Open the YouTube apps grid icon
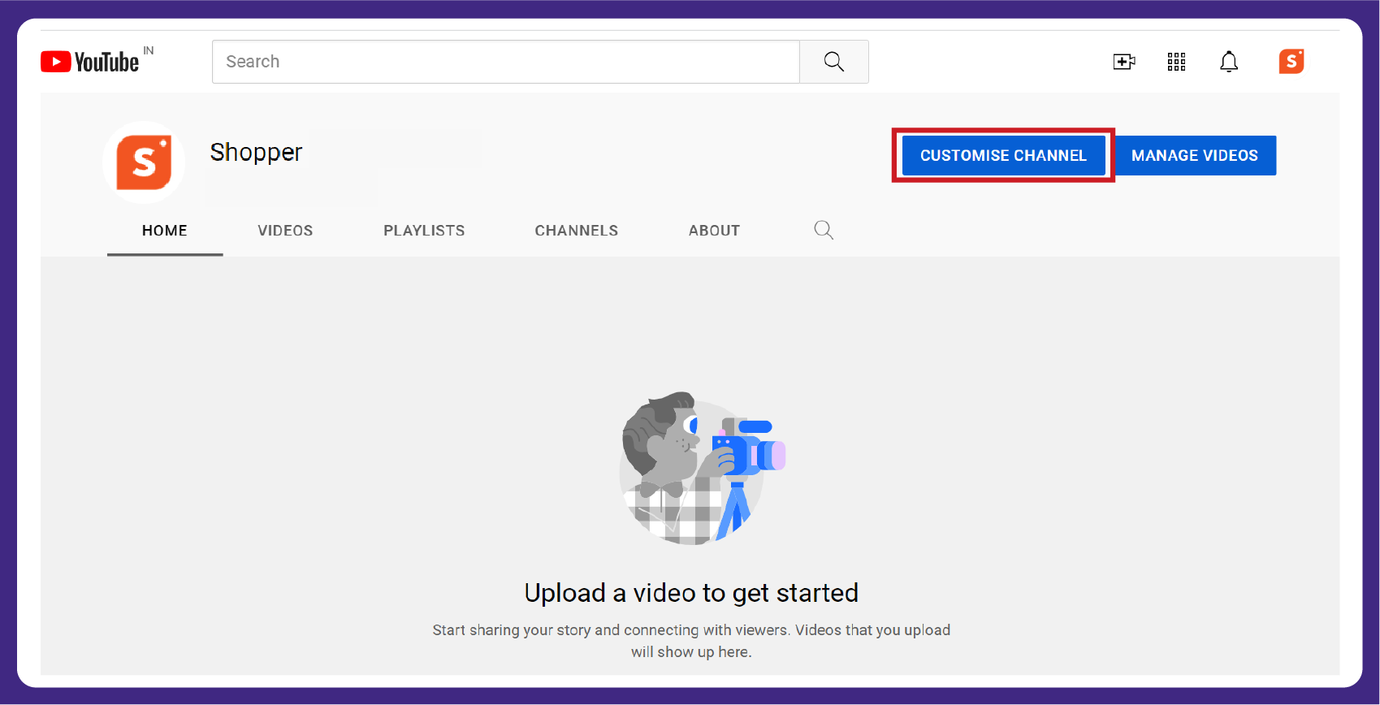Screen dimensions: 1380x705 1176,62
